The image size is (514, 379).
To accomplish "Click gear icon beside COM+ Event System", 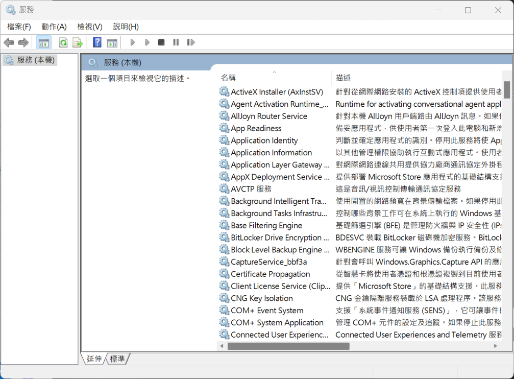I will click(x=224, y=310).
